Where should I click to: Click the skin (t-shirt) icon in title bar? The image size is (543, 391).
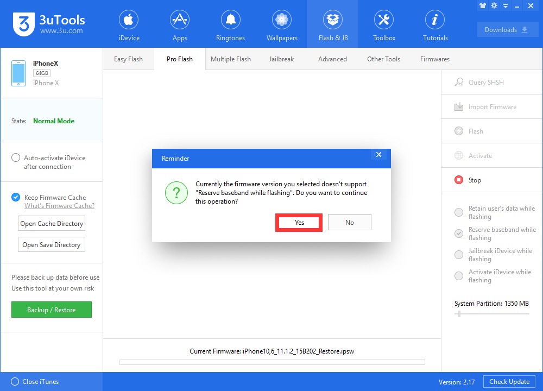tap(482, 5)
